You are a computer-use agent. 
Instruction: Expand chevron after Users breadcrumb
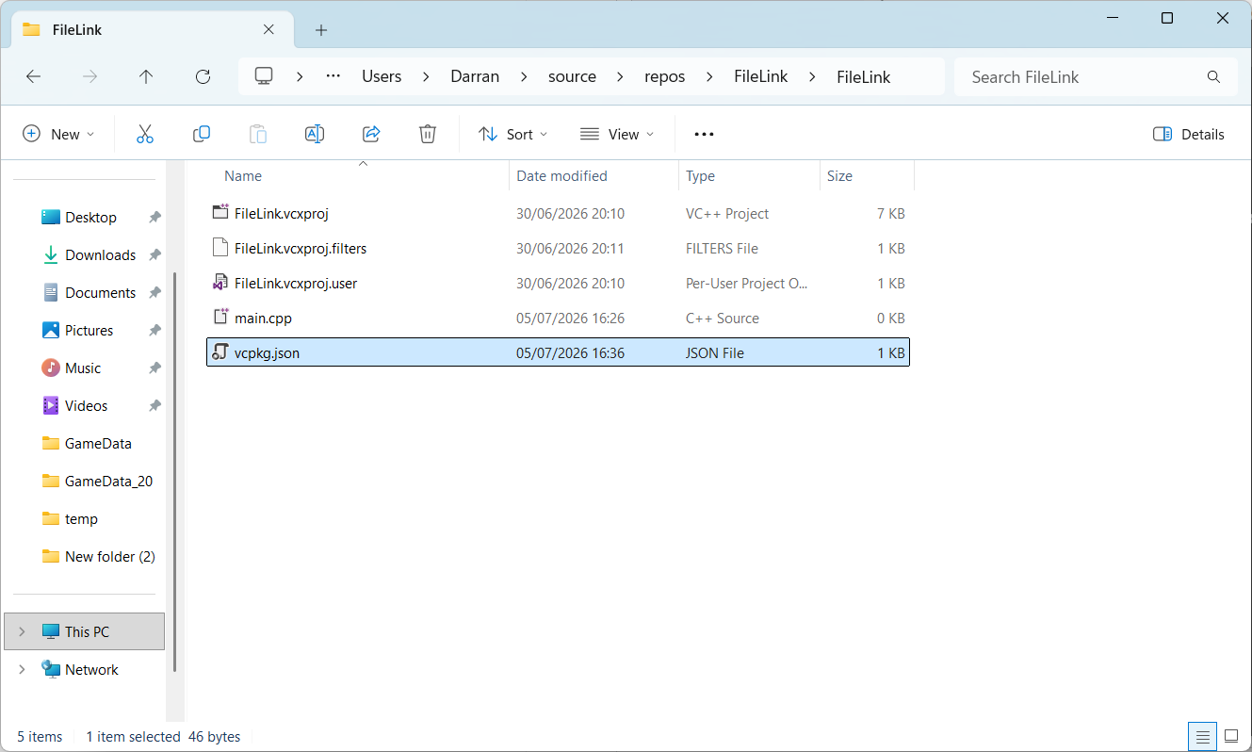coord(426,77)
